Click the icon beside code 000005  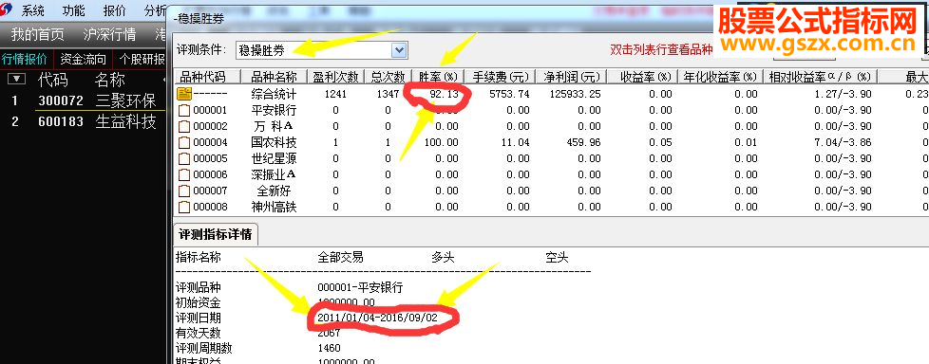[184, 158]
